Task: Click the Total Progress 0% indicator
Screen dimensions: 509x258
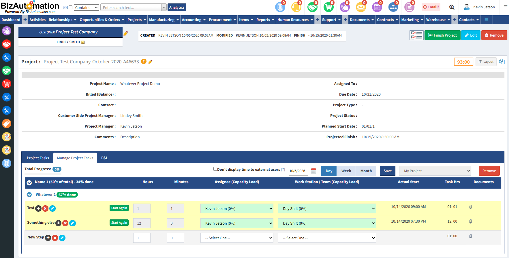Action: coord(57,169)
